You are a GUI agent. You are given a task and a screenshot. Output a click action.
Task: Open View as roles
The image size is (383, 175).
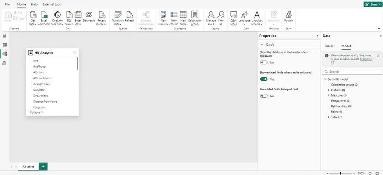[x=221, y=18]
